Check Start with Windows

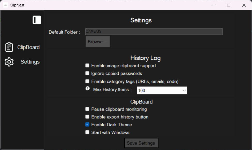[x=87, y=132]
